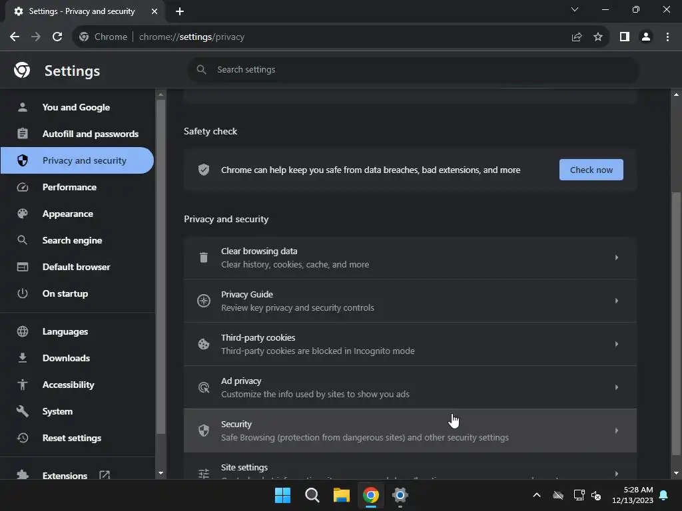Image resolution: width=682 pixels, height=511 pixels.
Task: Click the share page icon in the address bar
Action: click(577, 37)
